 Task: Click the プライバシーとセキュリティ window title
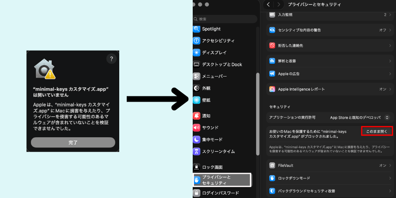(315, 4)
